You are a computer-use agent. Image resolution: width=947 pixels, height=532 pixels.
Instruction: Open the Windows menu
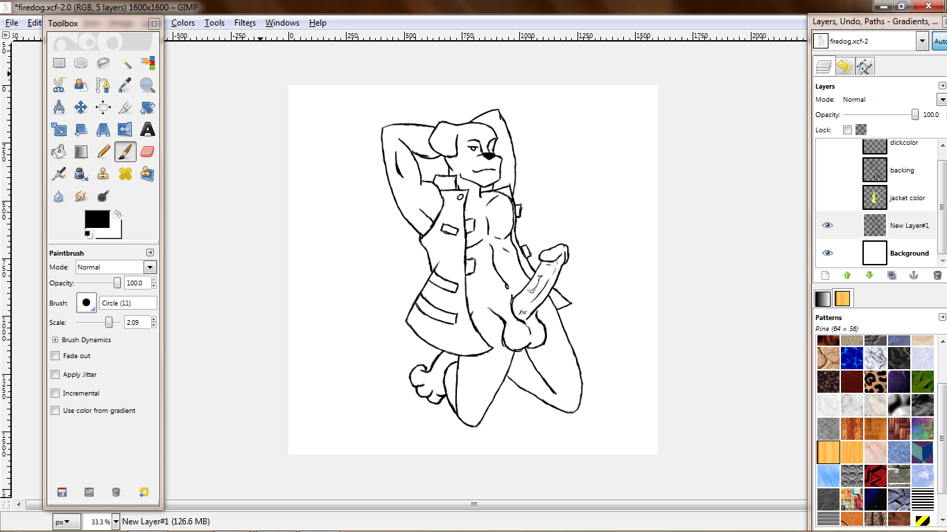[x=282, y=23]
